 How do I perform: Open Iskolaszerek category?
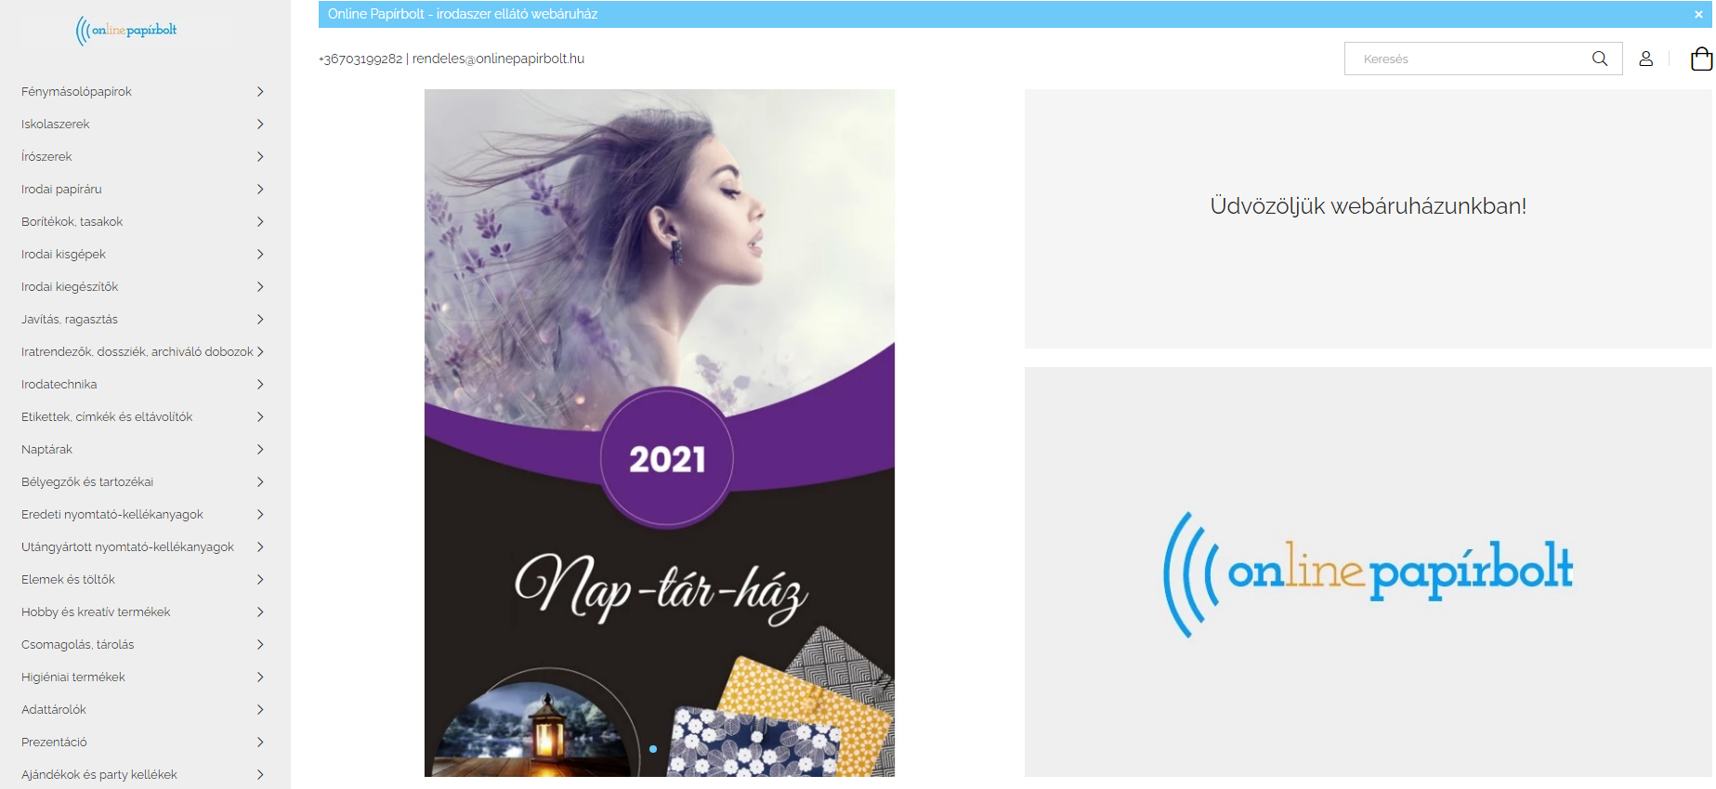pos(56,124)
